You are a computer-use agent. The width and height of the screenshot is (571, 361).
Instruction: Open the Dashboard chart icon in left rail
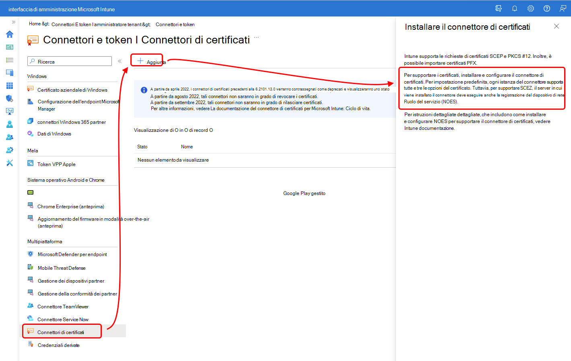tap(10, 47)
